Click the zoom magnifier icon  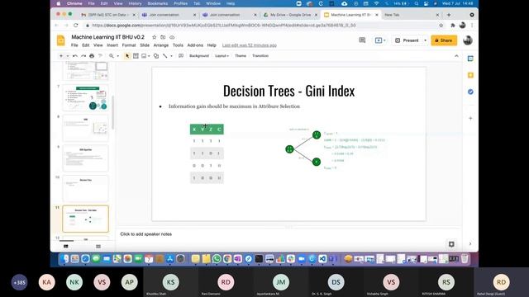click(112, 56)
